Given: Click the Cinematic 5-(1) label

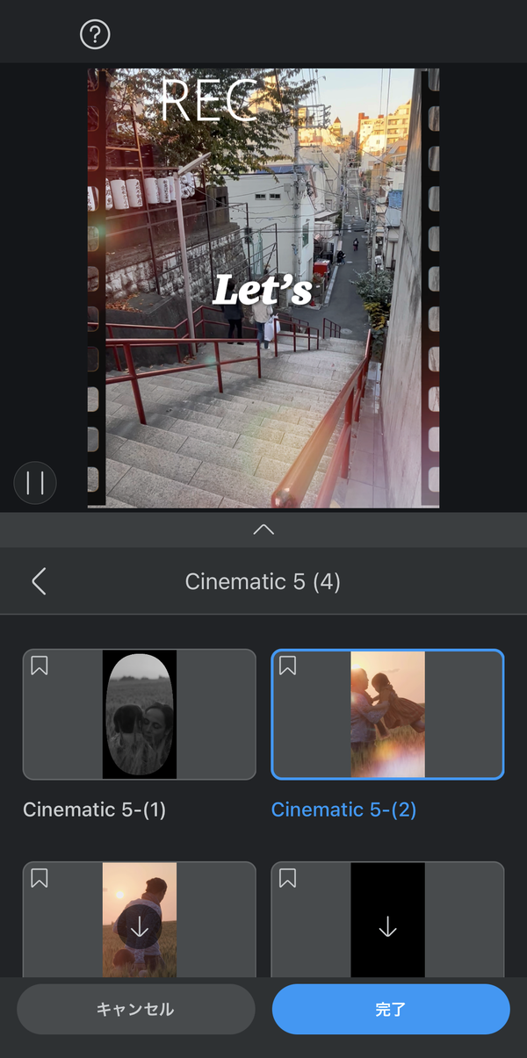Looking at the screenshot, I should click(x=95, y=810).
